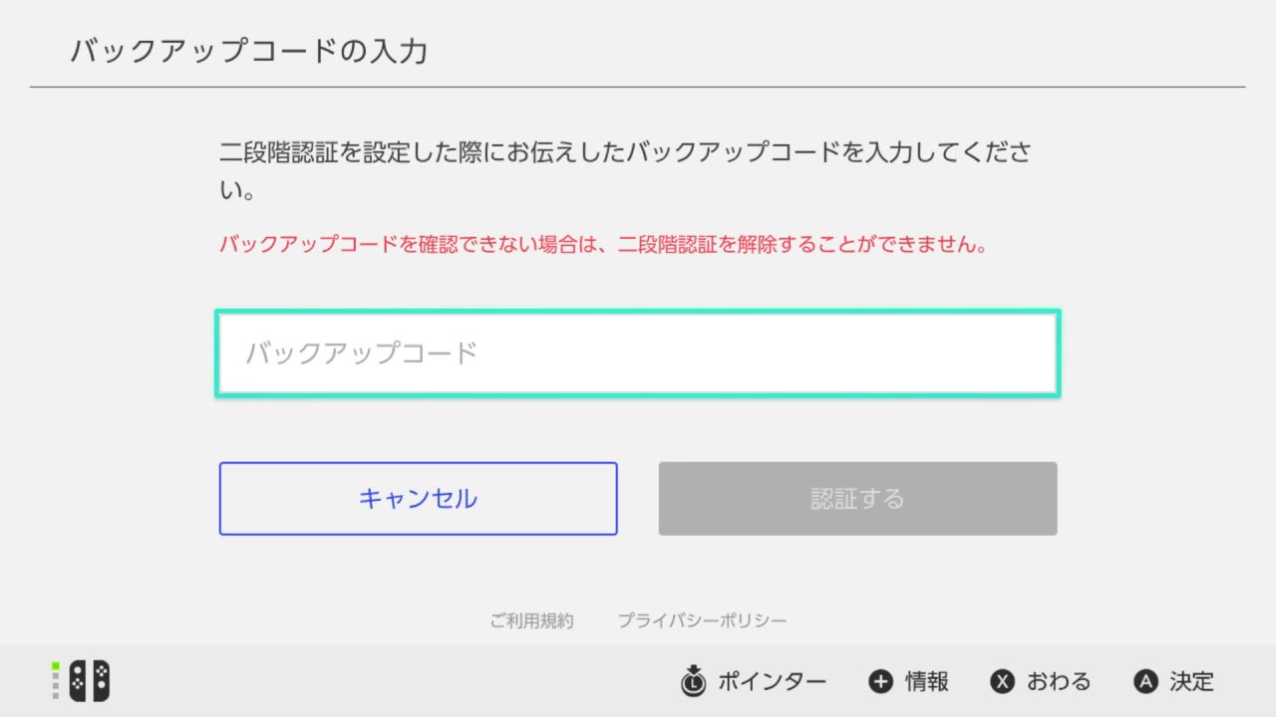Click the A button 決定 icon
Screen dimensions: 1276x717
(x=1145, y=682)
